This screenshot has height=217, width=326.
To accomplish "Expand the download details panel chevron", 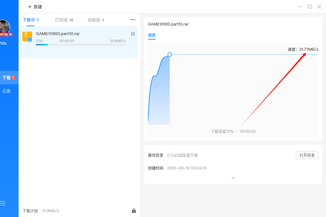I will [233, 178].
